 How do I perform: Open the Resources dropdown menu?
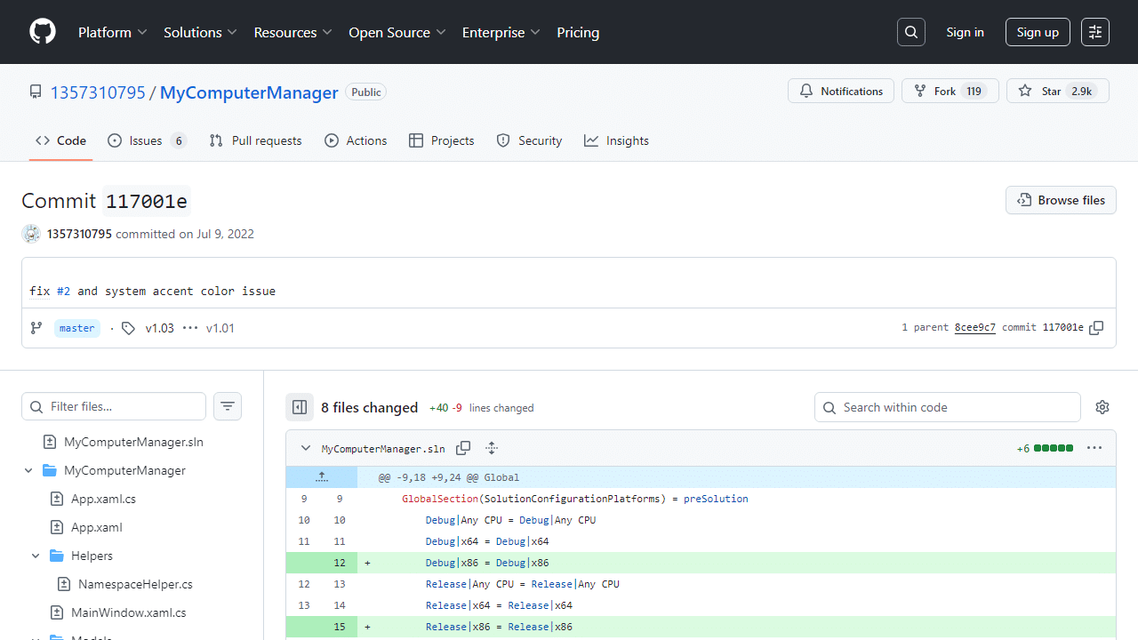[293, 32]
